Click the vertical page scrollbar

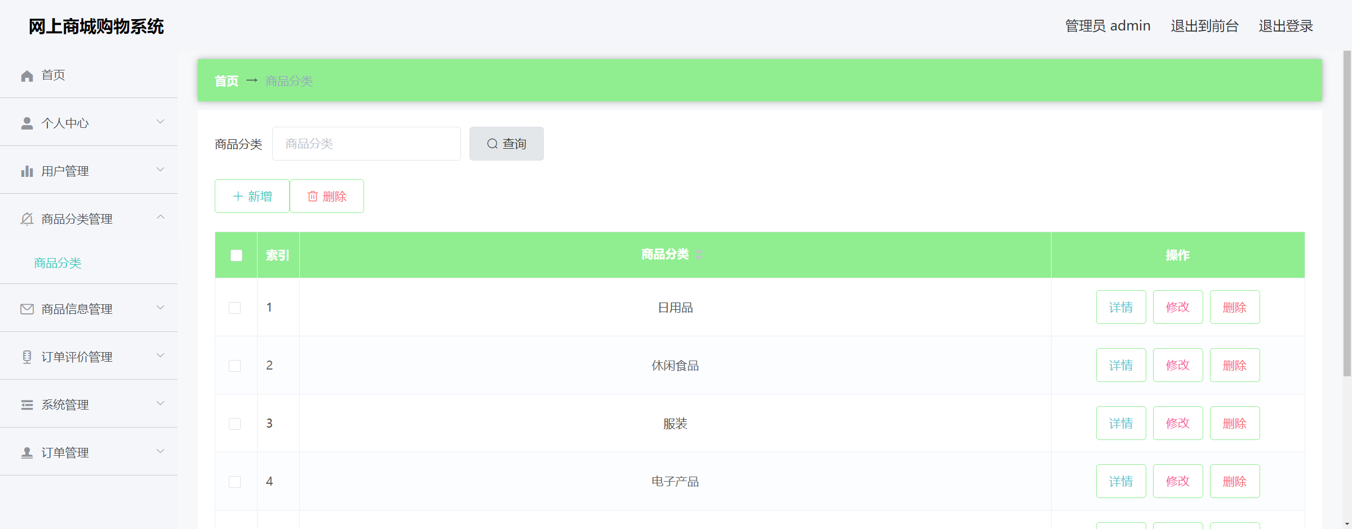pos(1347,214)
